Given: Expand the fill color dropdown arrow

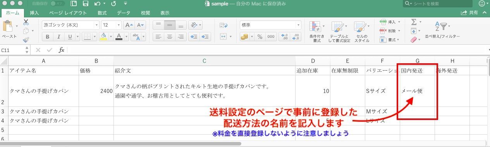Looking at the screenshot, I should (x=110, y=37).
